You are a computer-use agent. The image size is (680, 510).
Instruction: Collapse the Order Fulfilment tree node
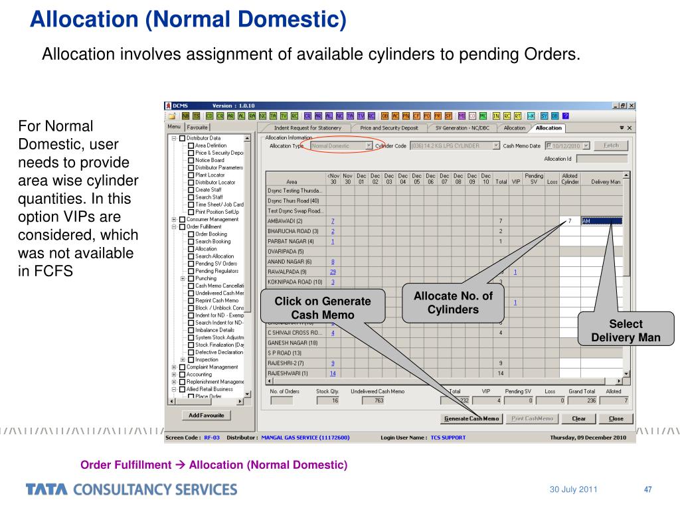[x=175, y=227]
